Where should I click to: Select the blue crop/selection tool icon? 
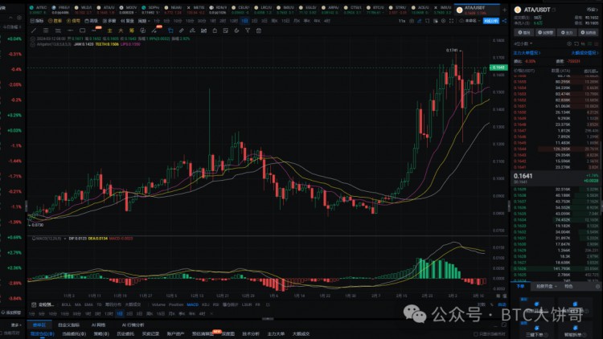(170, 31)
